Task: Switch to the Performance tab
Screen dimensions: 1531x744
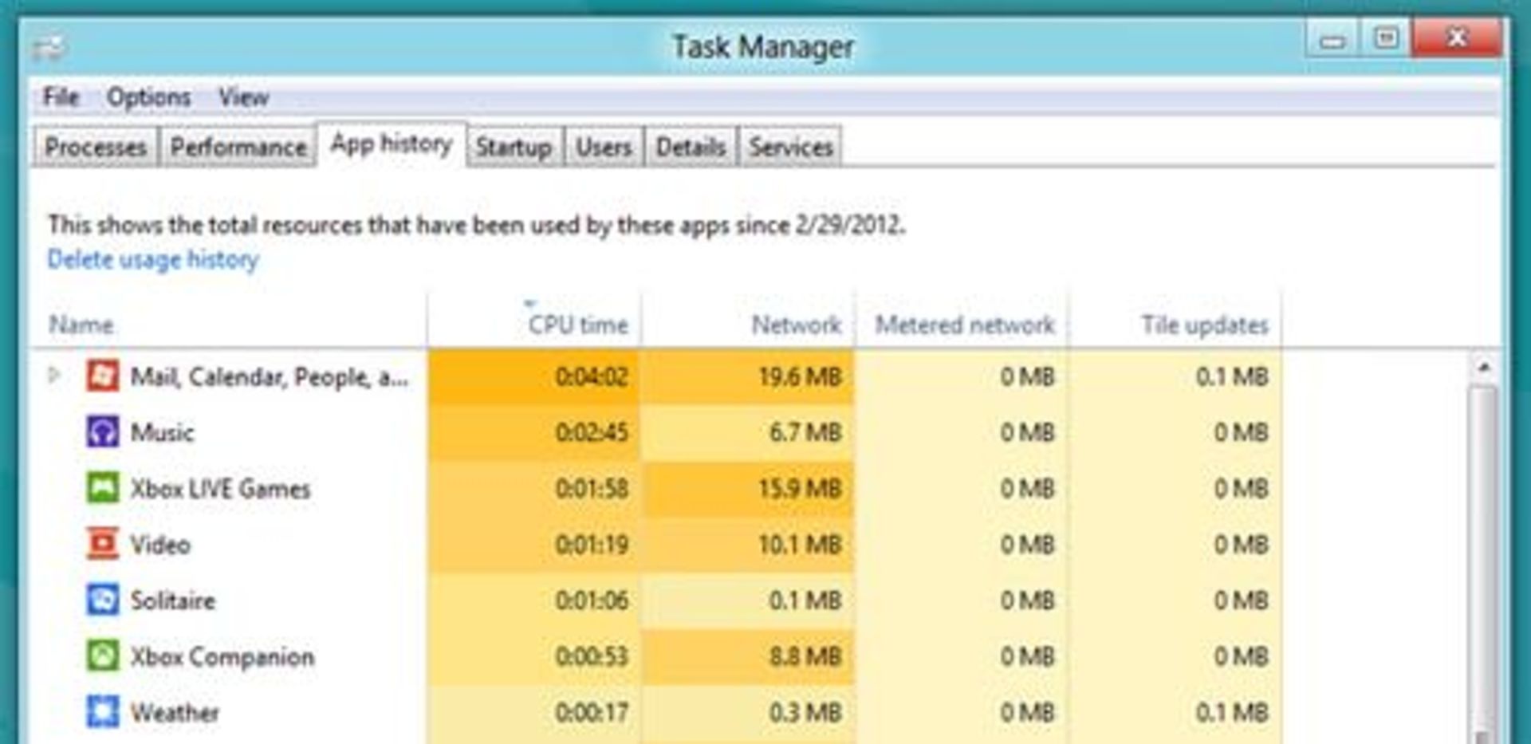Action: point(238,147)
